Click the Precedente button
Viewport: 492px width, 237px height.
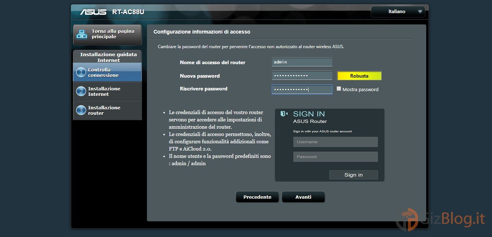point(257,197)
